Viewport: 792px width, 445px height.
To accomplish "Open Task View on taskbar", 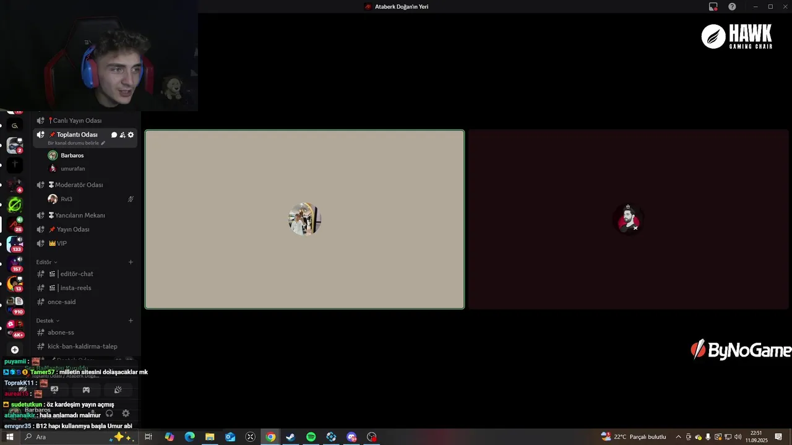I will point(148,437).
